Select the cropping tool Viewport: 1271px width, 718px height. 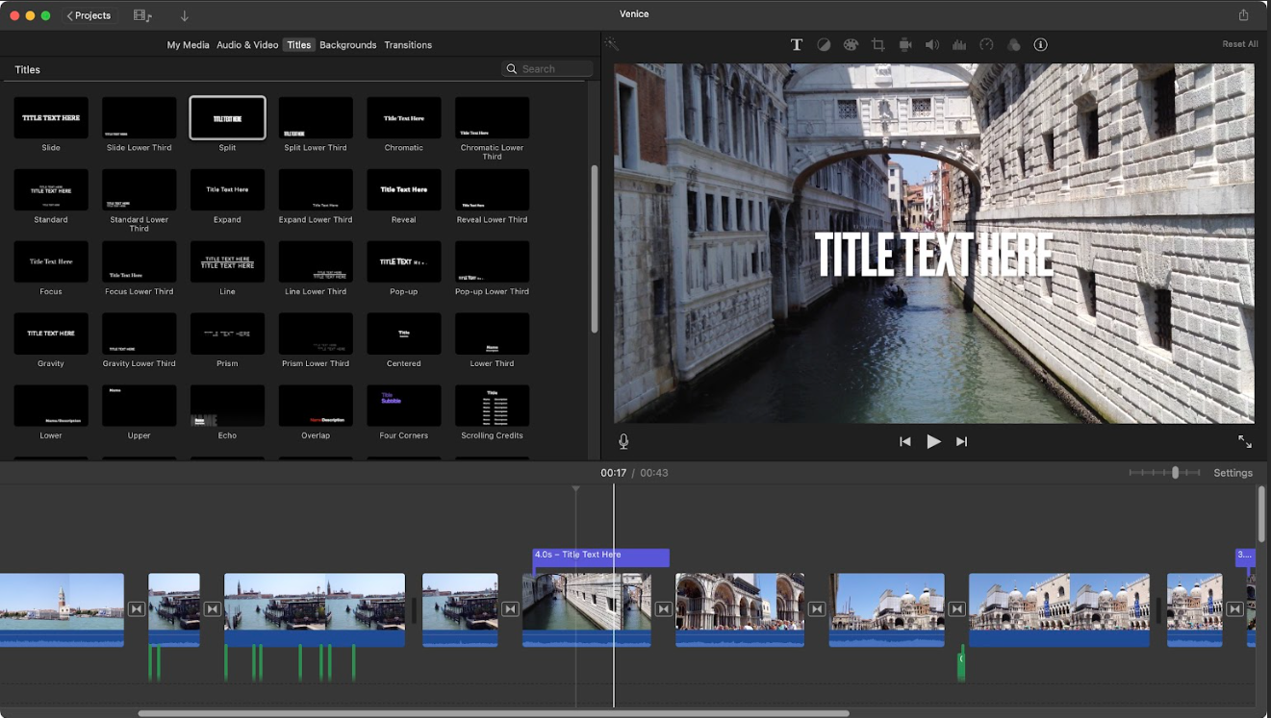[x=877, y=45]
